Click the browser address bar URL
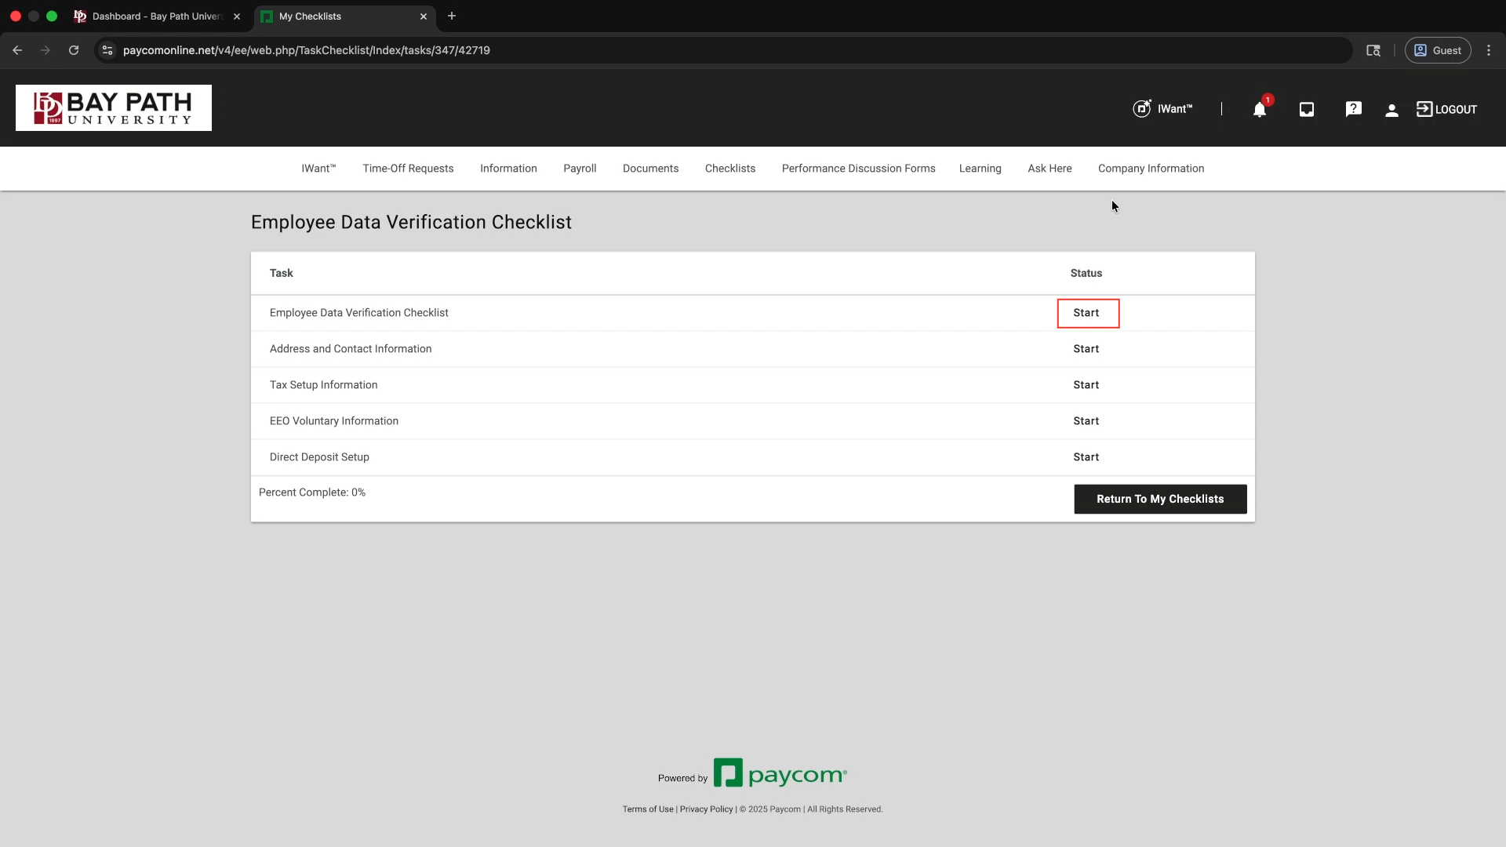 (306, 50)
